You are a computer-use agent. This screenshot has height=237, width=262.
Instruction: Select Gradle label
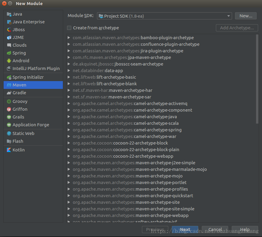19,93
